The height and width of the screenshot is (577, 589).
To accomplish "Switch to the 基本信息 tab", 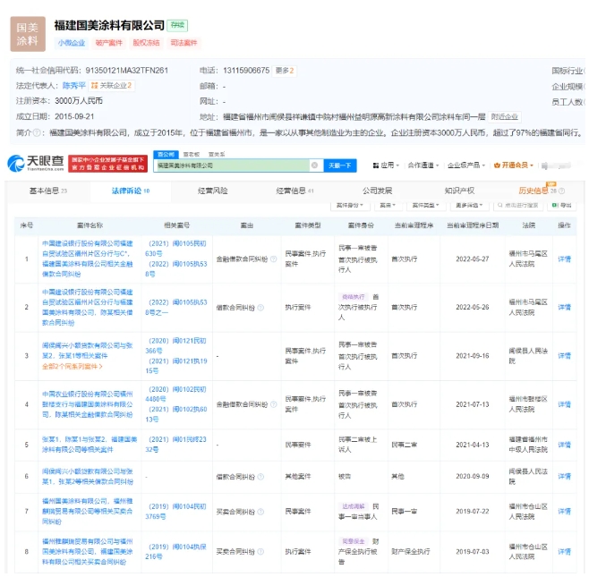I will [47, 191].
